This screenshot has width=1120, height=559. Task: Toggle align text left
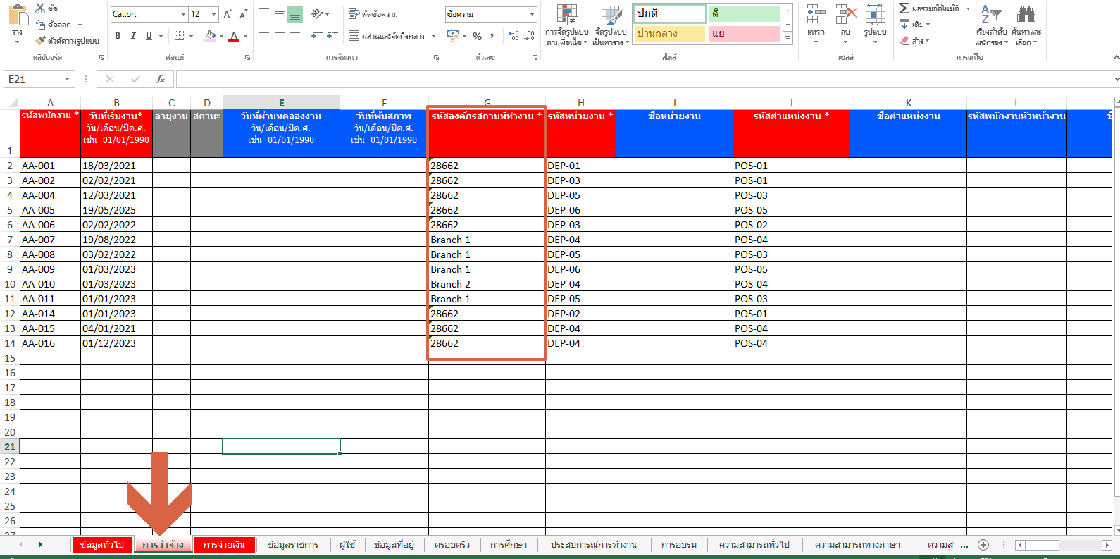(x=264, y=36)
